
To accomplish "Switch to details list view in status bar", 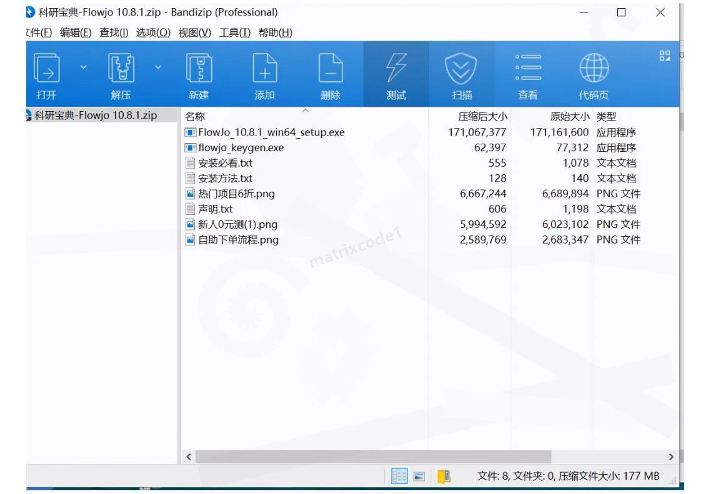I will [399, 477].
